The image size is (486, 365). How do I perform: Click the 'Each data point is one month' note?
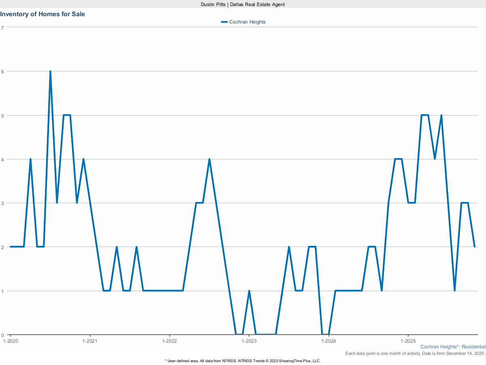point(415,354)
